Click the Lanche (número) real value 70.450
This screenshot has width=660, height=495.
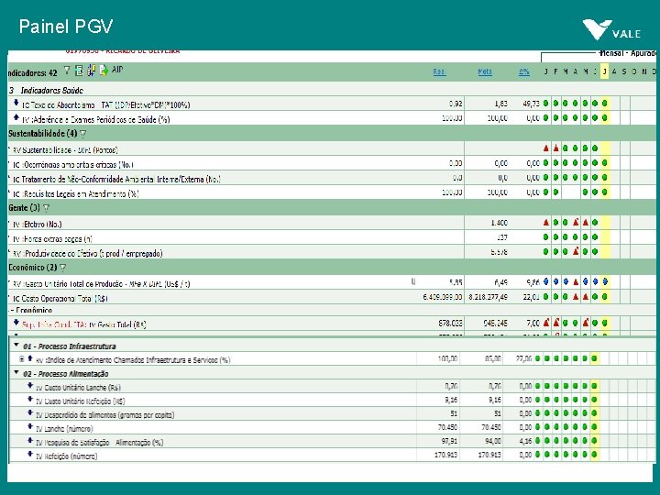[447, 427]
